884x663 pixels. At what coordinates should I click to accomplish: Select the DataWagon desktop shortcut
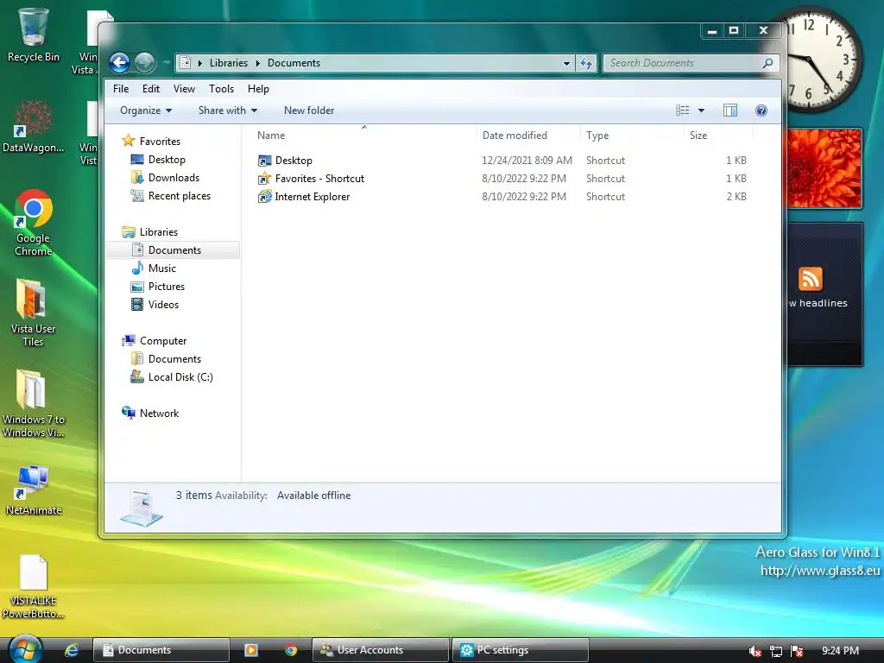(x=34, y=126)
